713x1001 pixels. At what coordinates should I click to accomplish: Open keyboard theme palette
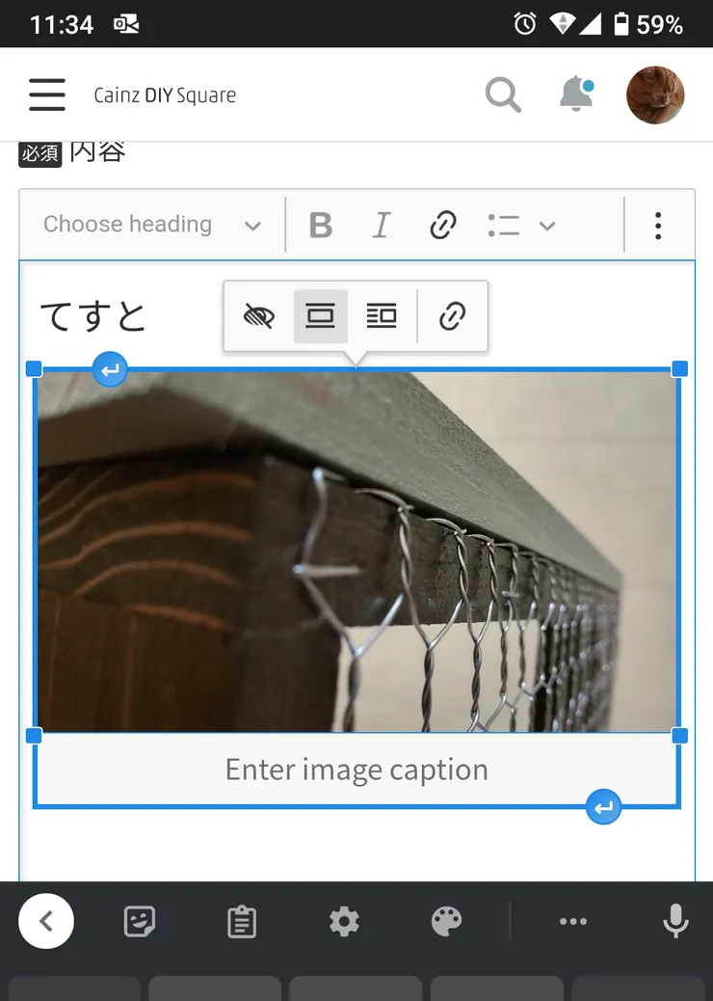446,922
